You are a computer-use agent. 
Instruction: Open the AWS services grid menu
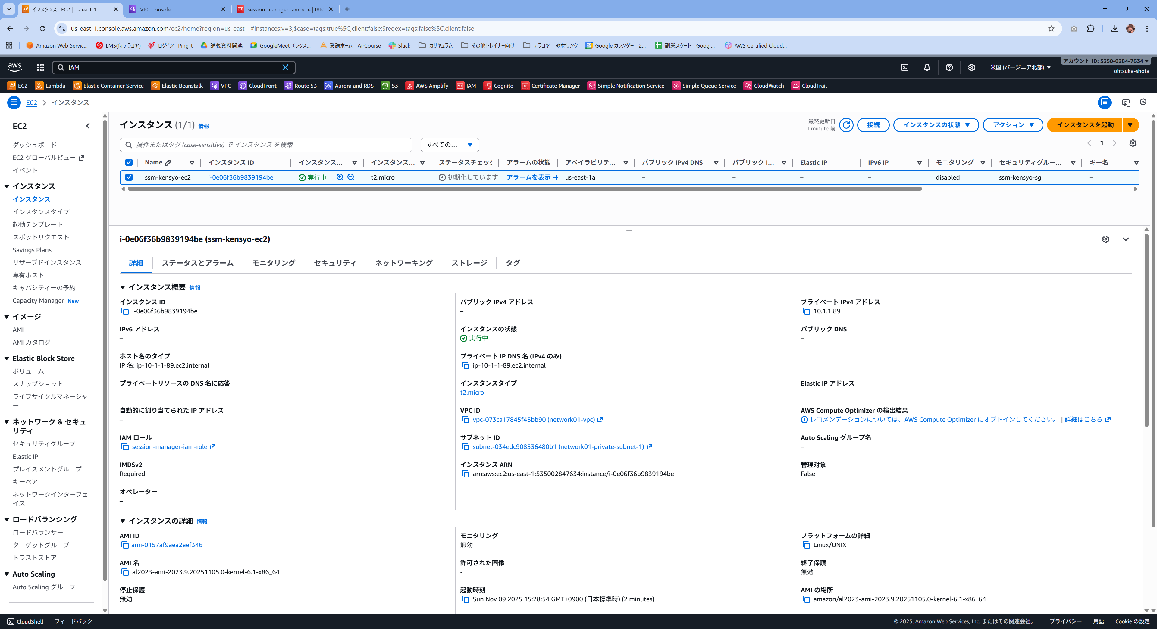point(40,67)
